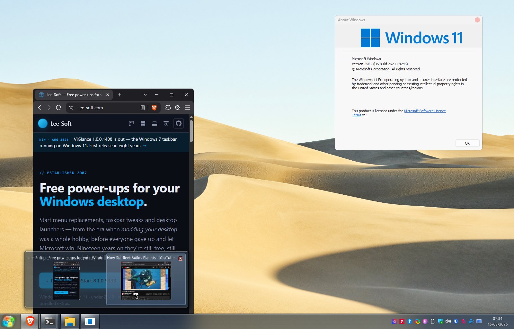Click the Bitwarden shield tray icon

click(x=456, y=321)
